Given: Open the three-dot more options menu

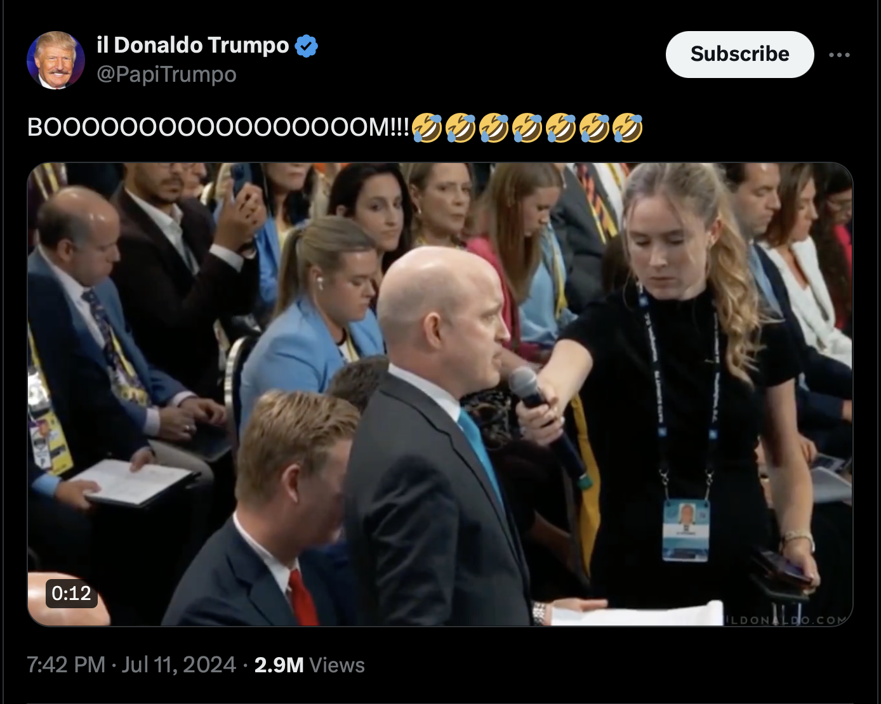Looking at the screenshot, I should point(839,55).
